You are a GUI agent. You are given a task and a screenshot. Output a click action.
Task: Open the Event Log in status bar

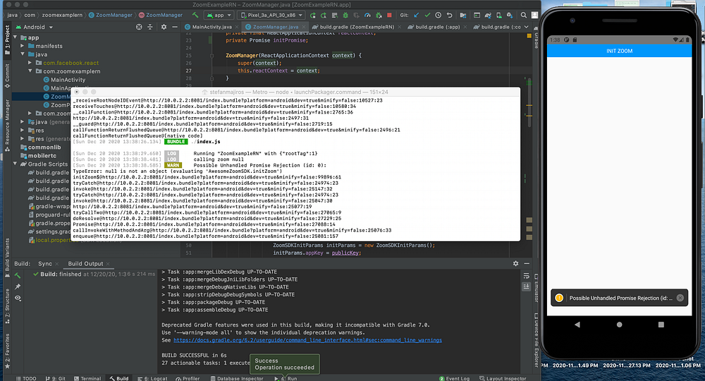point(455,378)
